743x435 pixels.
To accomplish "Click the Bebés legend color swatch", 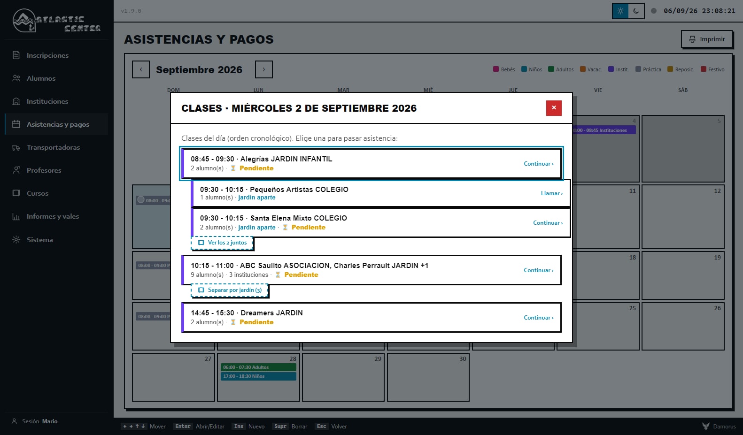I will tap(496, 69).
